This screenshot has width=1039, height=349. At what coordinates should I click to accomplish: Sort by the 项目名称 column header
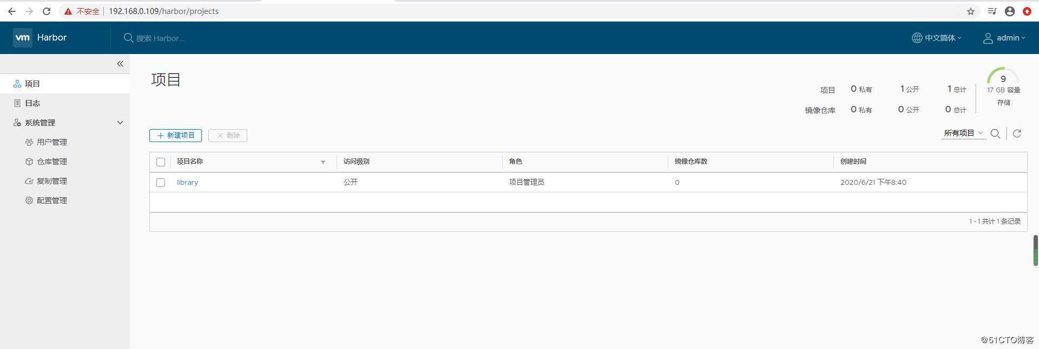click(190, 162)
